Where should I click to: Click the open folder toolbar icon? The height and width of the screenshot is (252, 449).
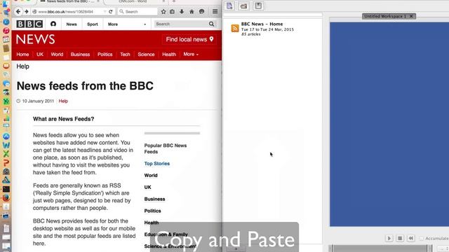(243, 6)
